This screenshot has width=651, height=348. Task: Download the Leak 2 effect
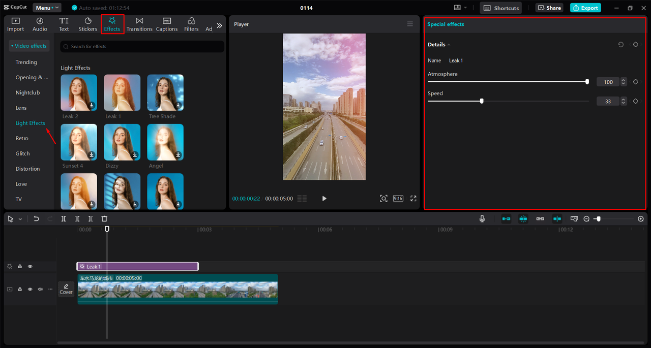click(92, 105)
